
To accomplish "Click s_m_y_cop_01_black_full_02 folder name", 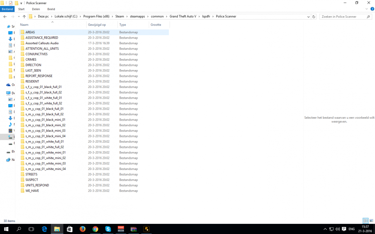I will click(45, 114).
